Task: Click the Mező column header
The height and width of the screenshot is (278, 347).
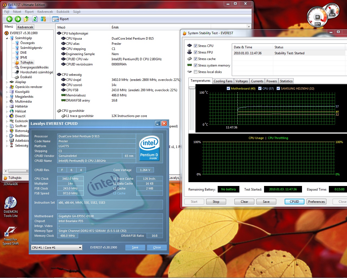Action: coord(61,27)
